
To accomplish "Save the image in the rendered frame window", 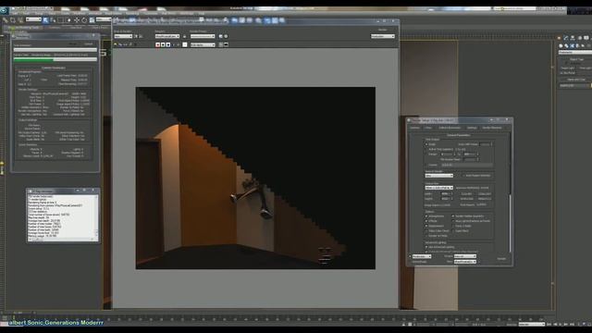I will tap(116, 44).
